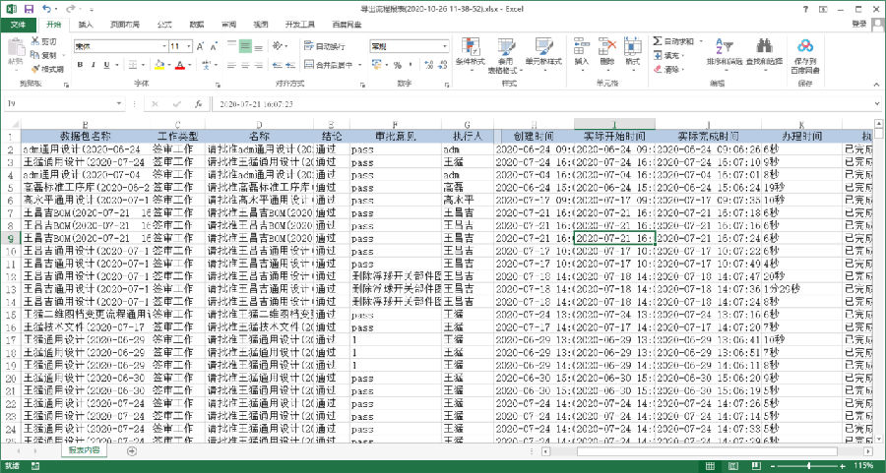Click the Insert Function fx icon
Screen dimensions: 886x473
pos(199,103)
